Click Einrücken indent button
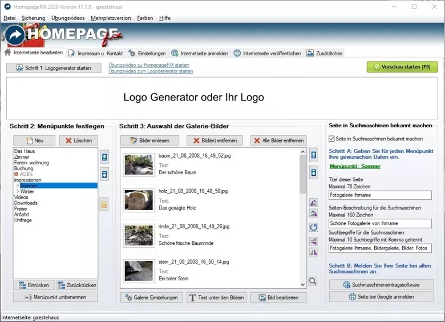This screenshot has width=445, height=322. coord(34,285)
